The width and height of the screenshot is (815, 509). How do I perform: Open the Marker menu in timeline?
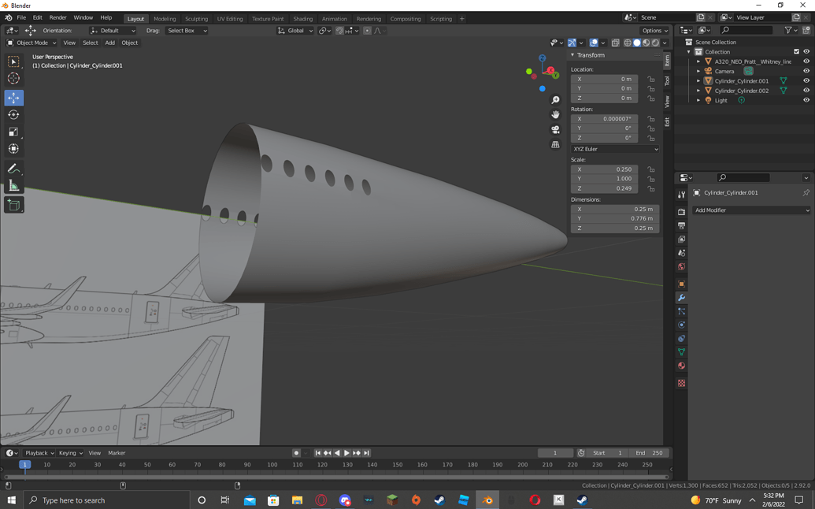[x=117, y=453]
